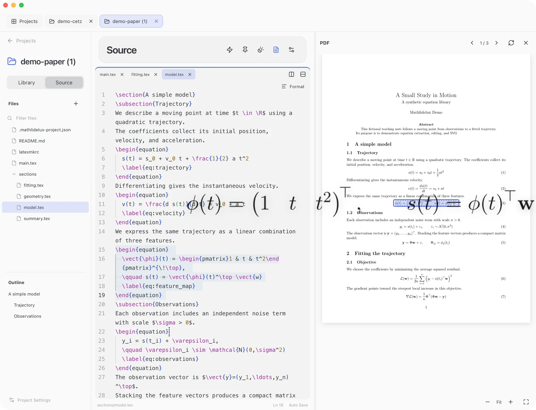The height and width of the screenshot is (410, 536).
Task: Click the sparkle assistant icon in Source toolbar
Action: (261, 50)
